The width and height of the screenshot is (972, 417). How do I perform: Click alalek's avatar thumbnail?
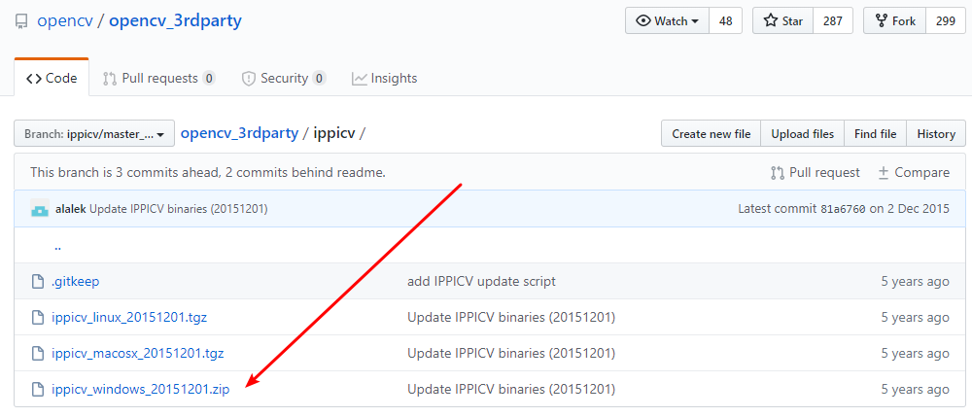click(40, 209)
